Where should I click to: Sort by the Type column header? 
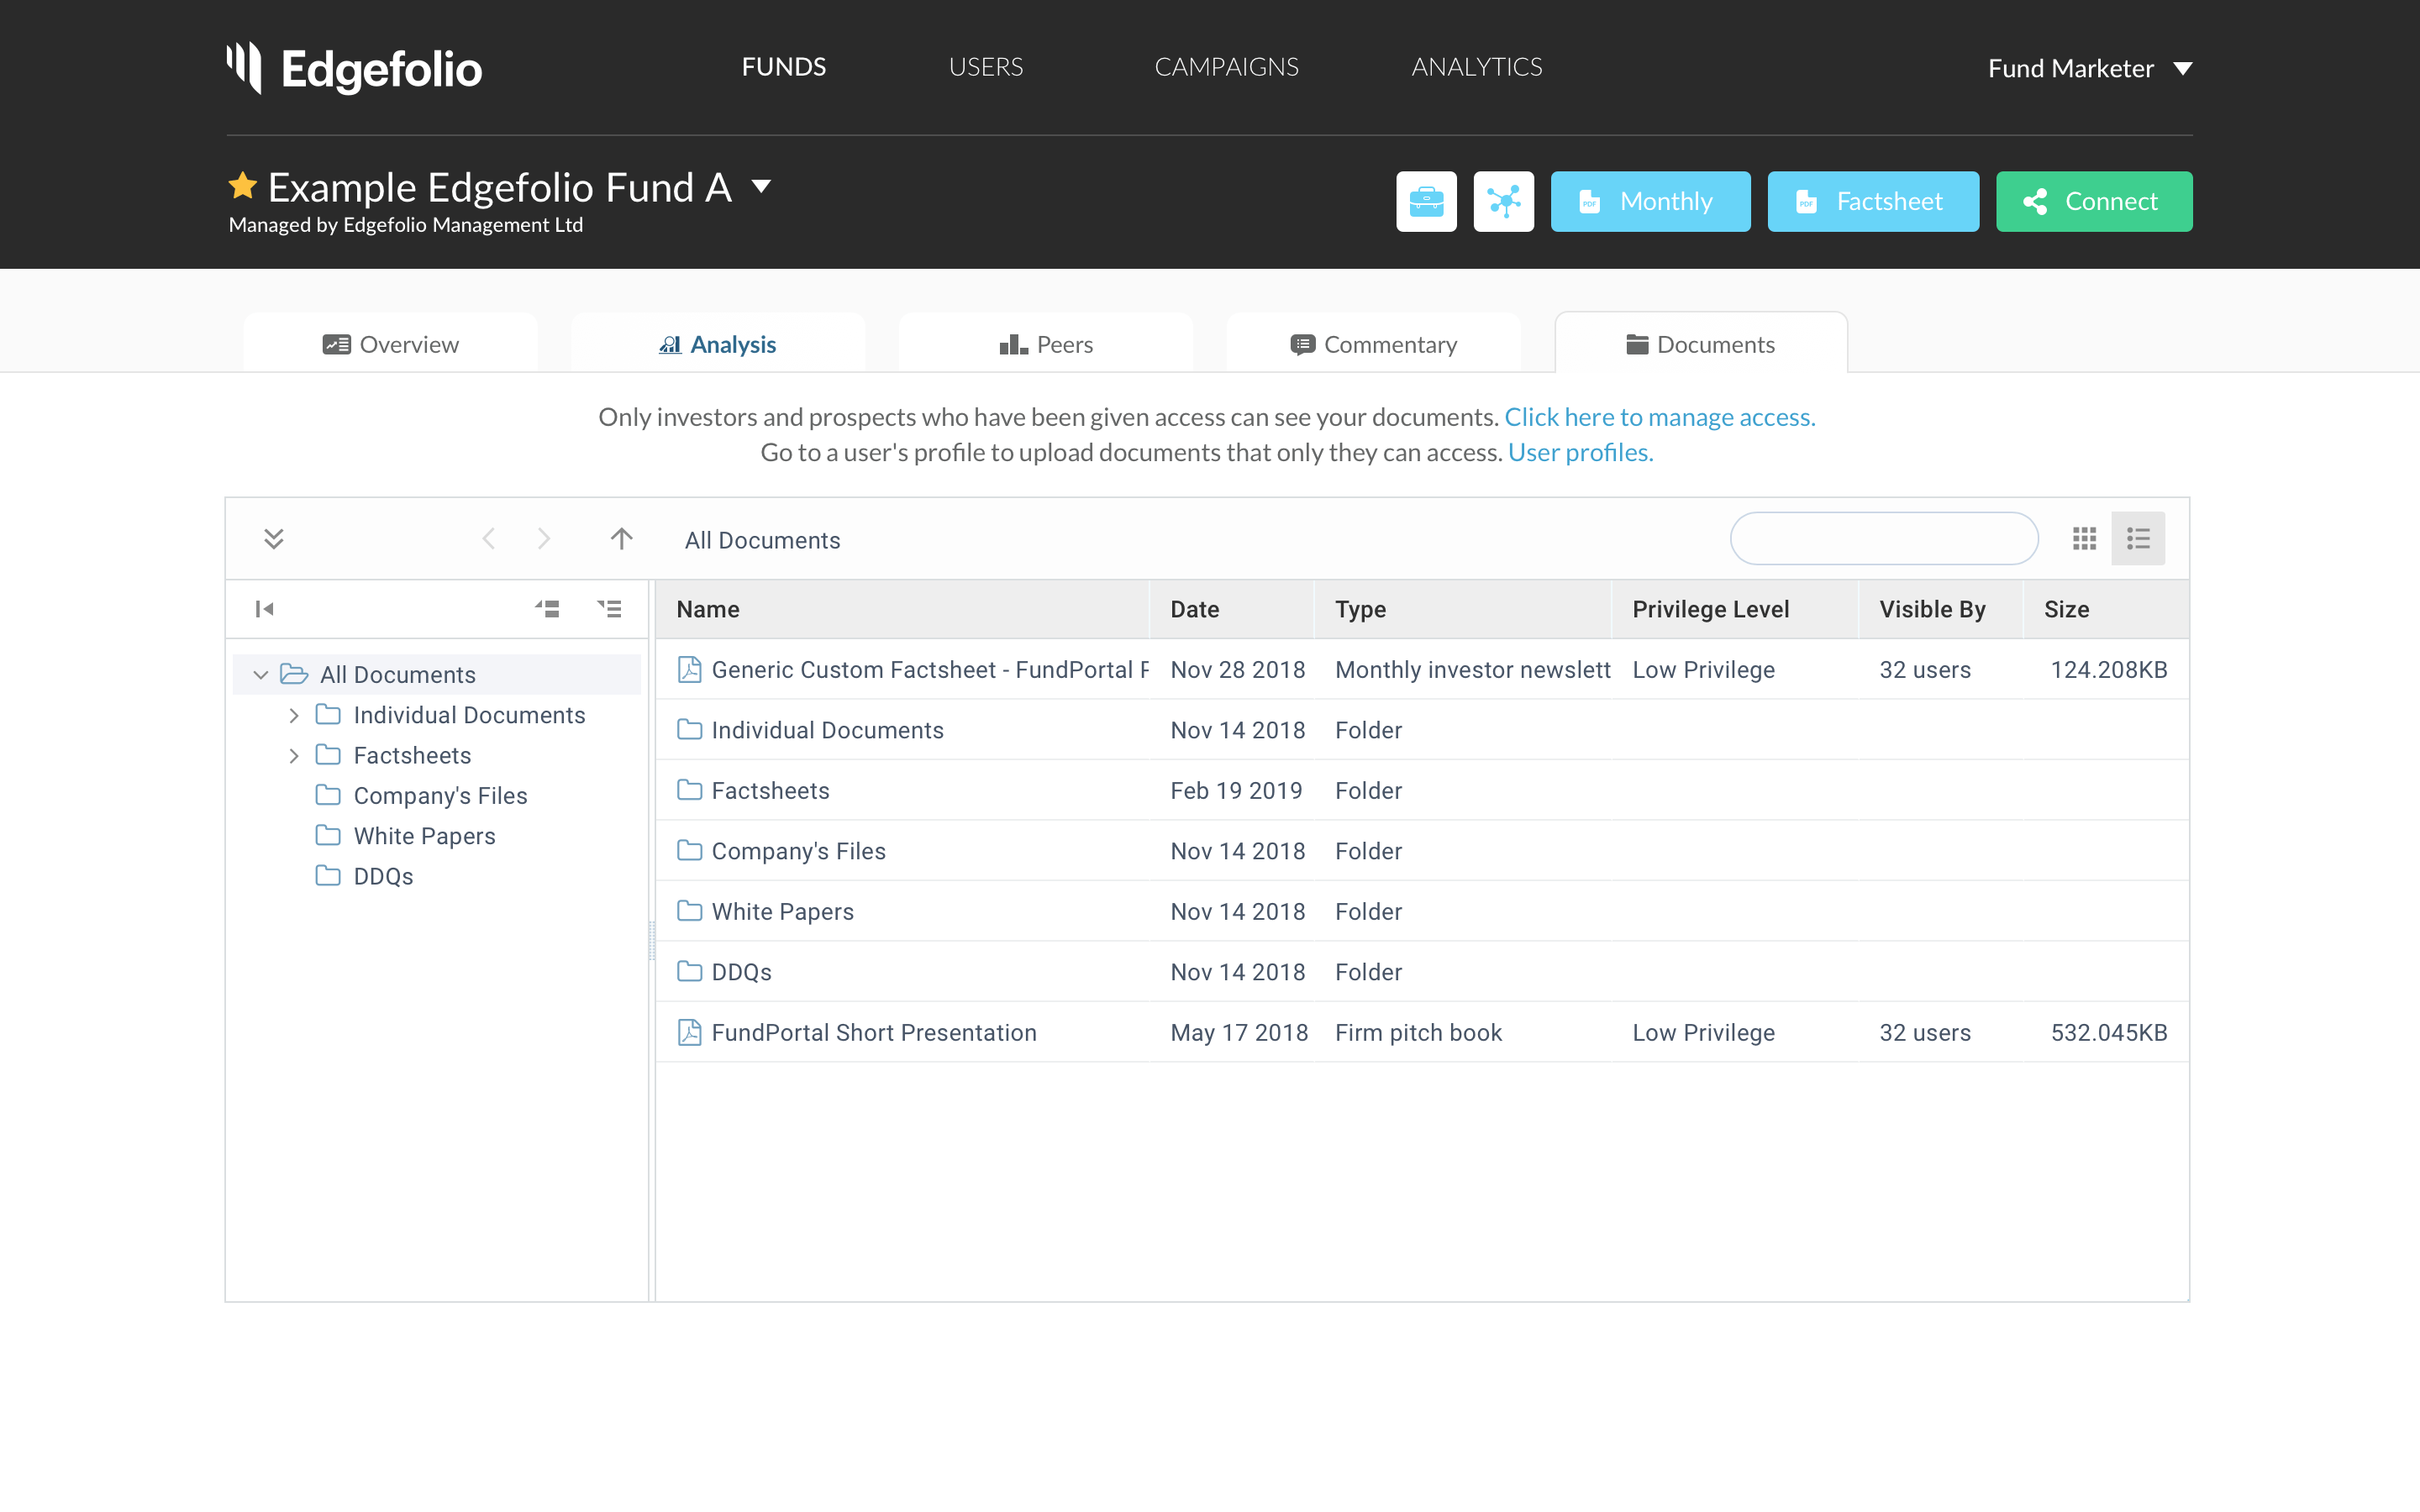1463,609
